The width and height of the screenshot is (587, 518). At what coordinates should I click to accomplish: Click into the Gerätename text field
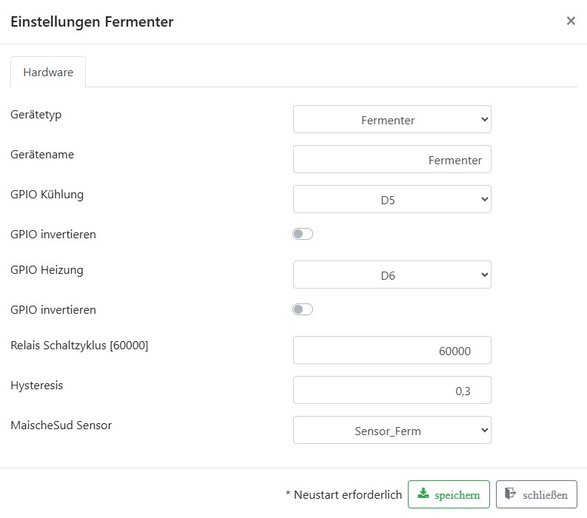click(392, 159)
